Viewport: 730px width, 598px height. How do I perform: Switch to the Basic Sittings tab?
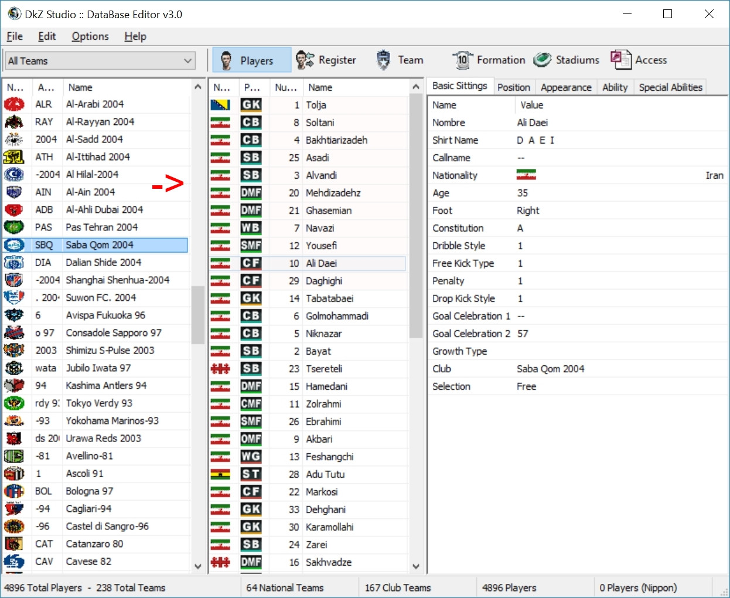tap(459, 86)
